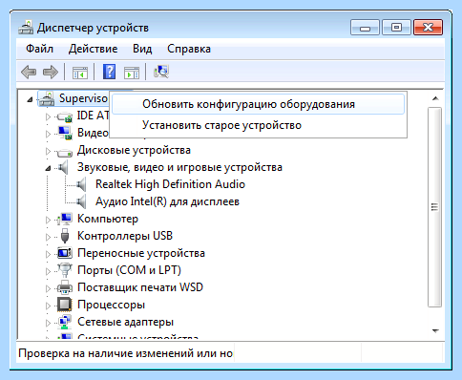Select the Порты (COM и LPT) label
The image size is (462, 380).
coord(129,270)
